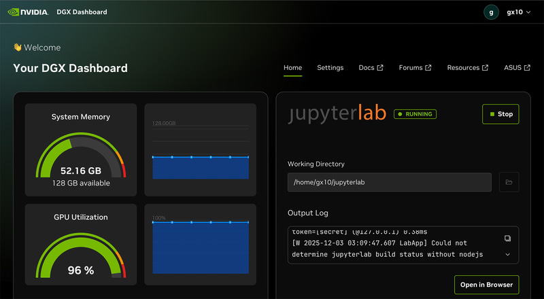The image size is (544, 299).
Task: Expand the gx10 account dropdown chevron
Action: [x=528, y=12]
